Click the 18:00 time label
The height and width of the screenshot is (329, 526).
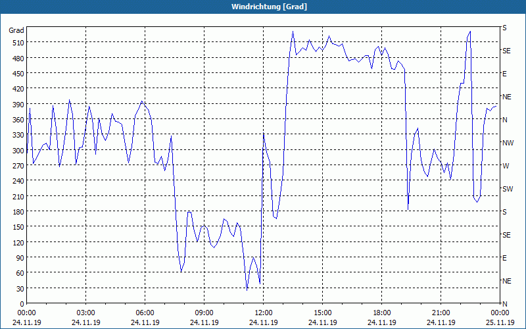[x=382, y=313]
